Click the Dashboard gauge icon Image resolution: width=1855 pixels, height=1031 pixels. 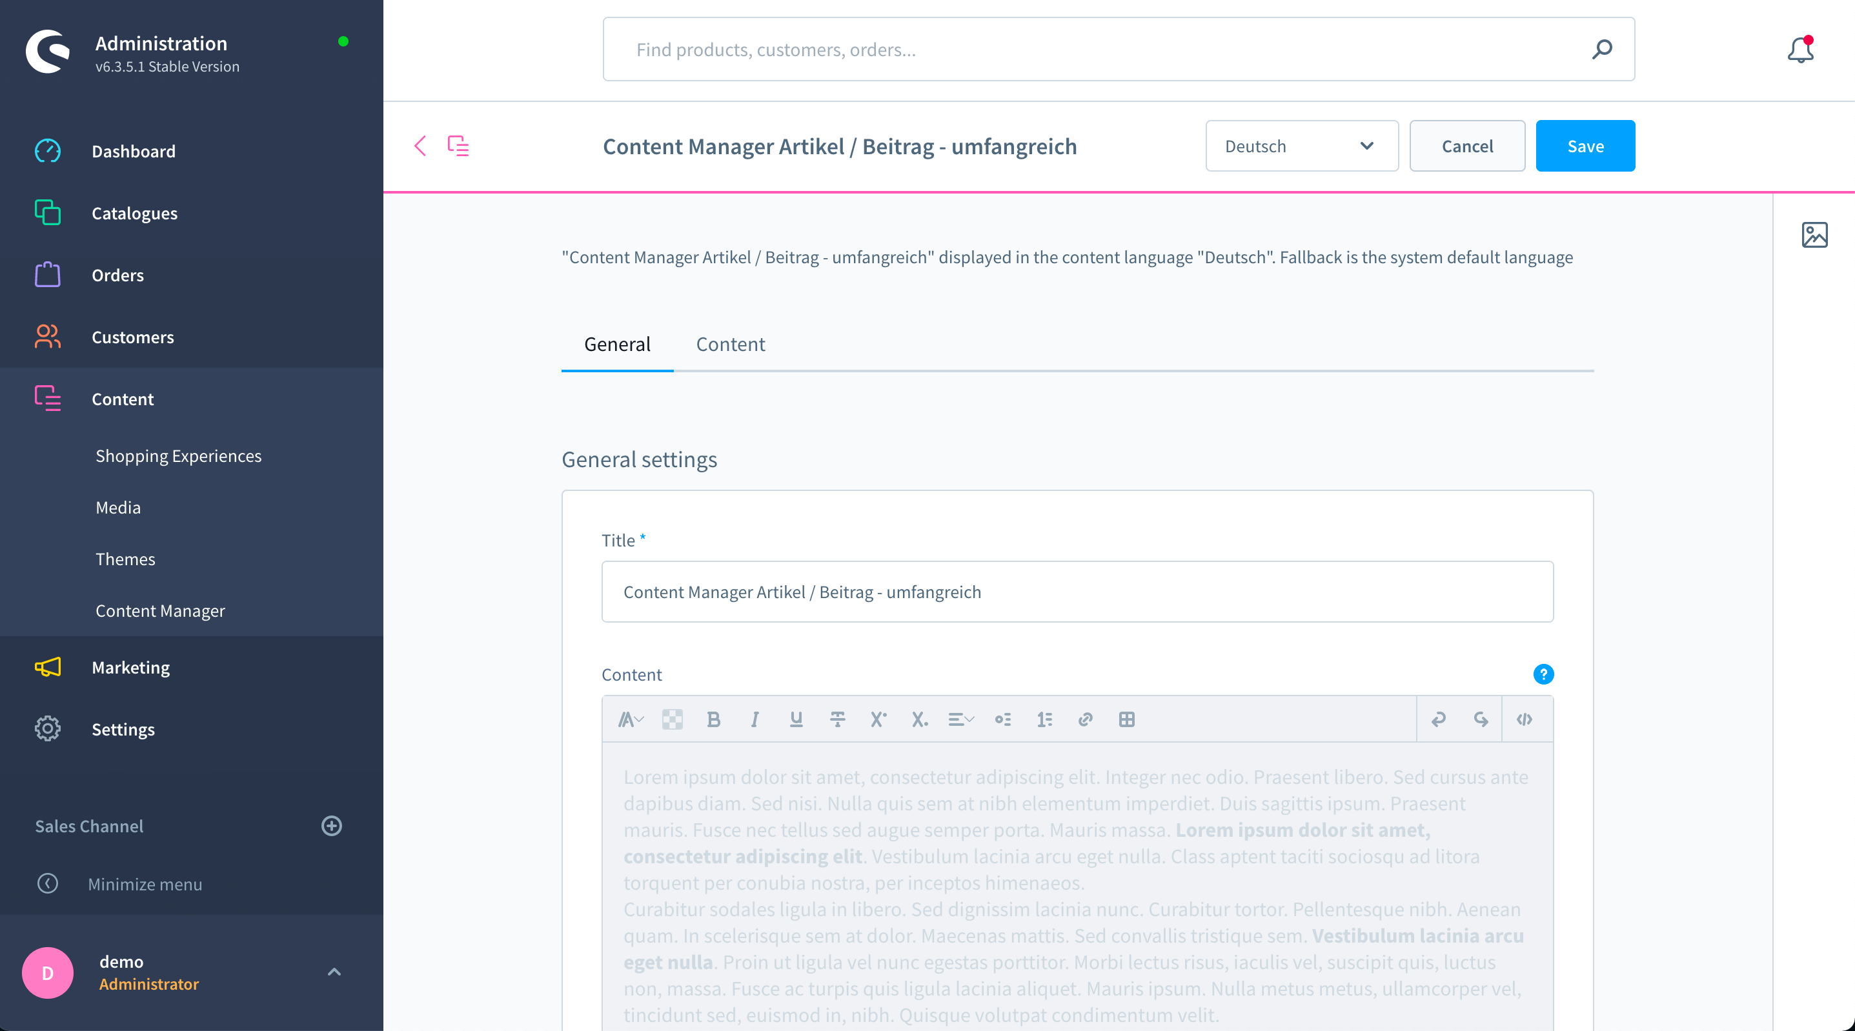pyautogui.click(x=48, y=151)
